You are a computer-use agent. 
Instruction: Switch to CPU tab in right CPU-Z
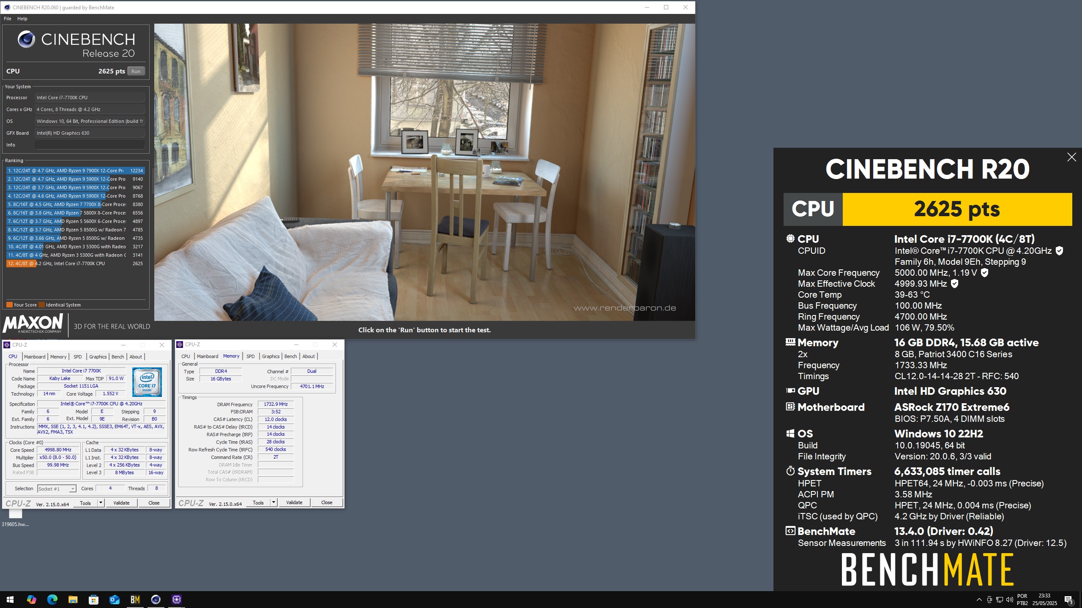pyautogui.click(x=186, y=356)
